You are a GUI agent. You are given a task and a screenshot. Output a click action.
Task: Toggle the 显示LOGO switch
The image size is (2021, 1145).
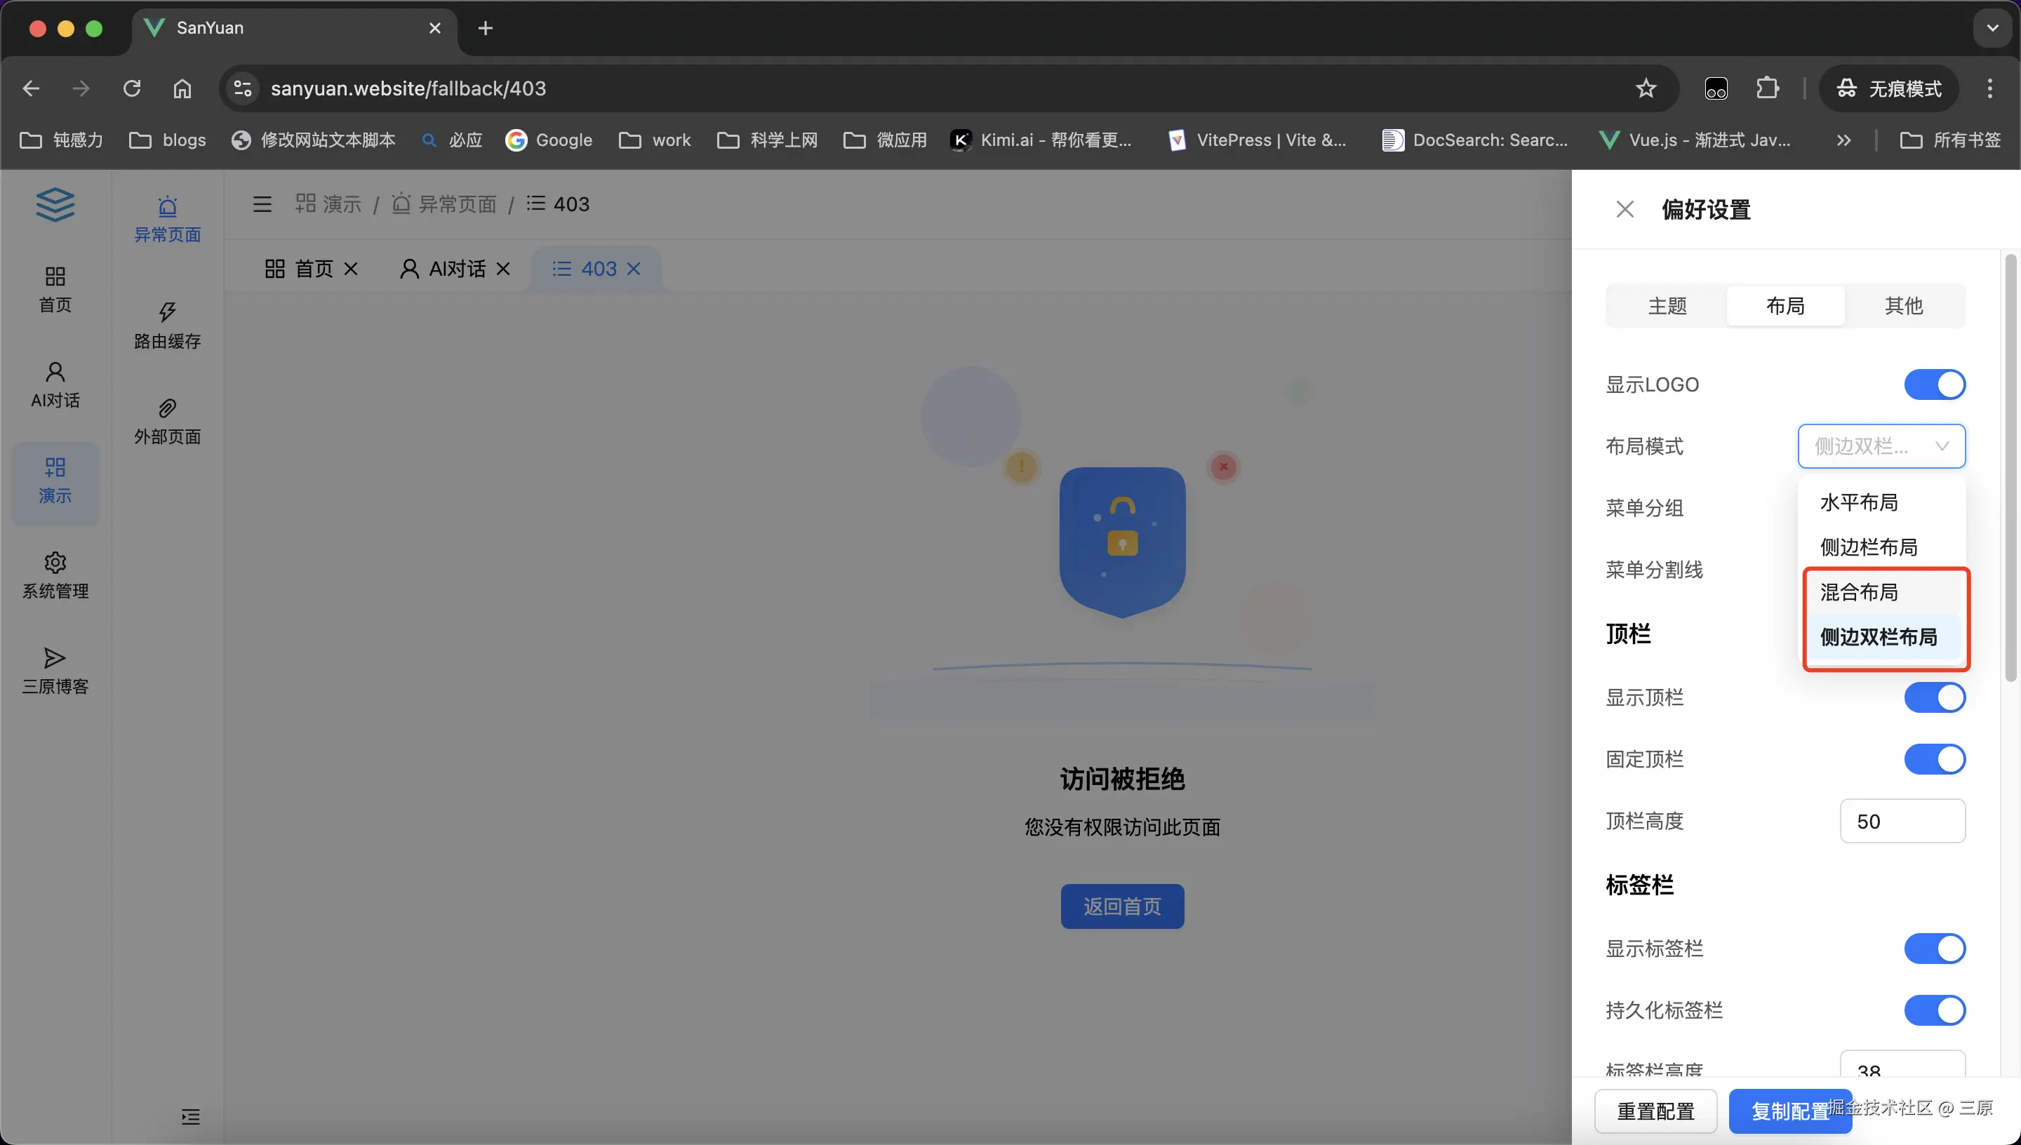click(1934, 384)
